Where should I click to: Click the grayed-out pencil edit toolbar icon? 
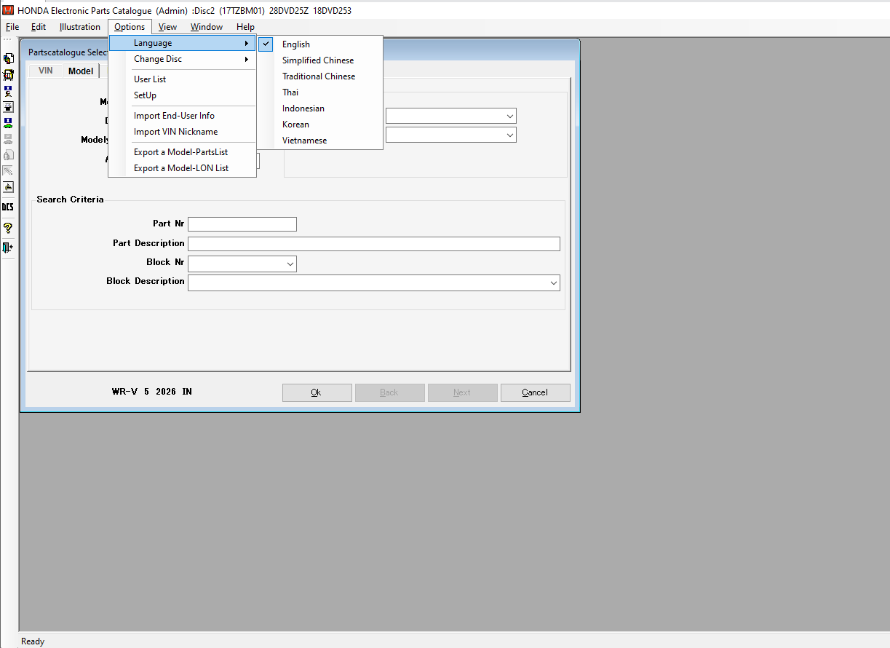(8, 171)
